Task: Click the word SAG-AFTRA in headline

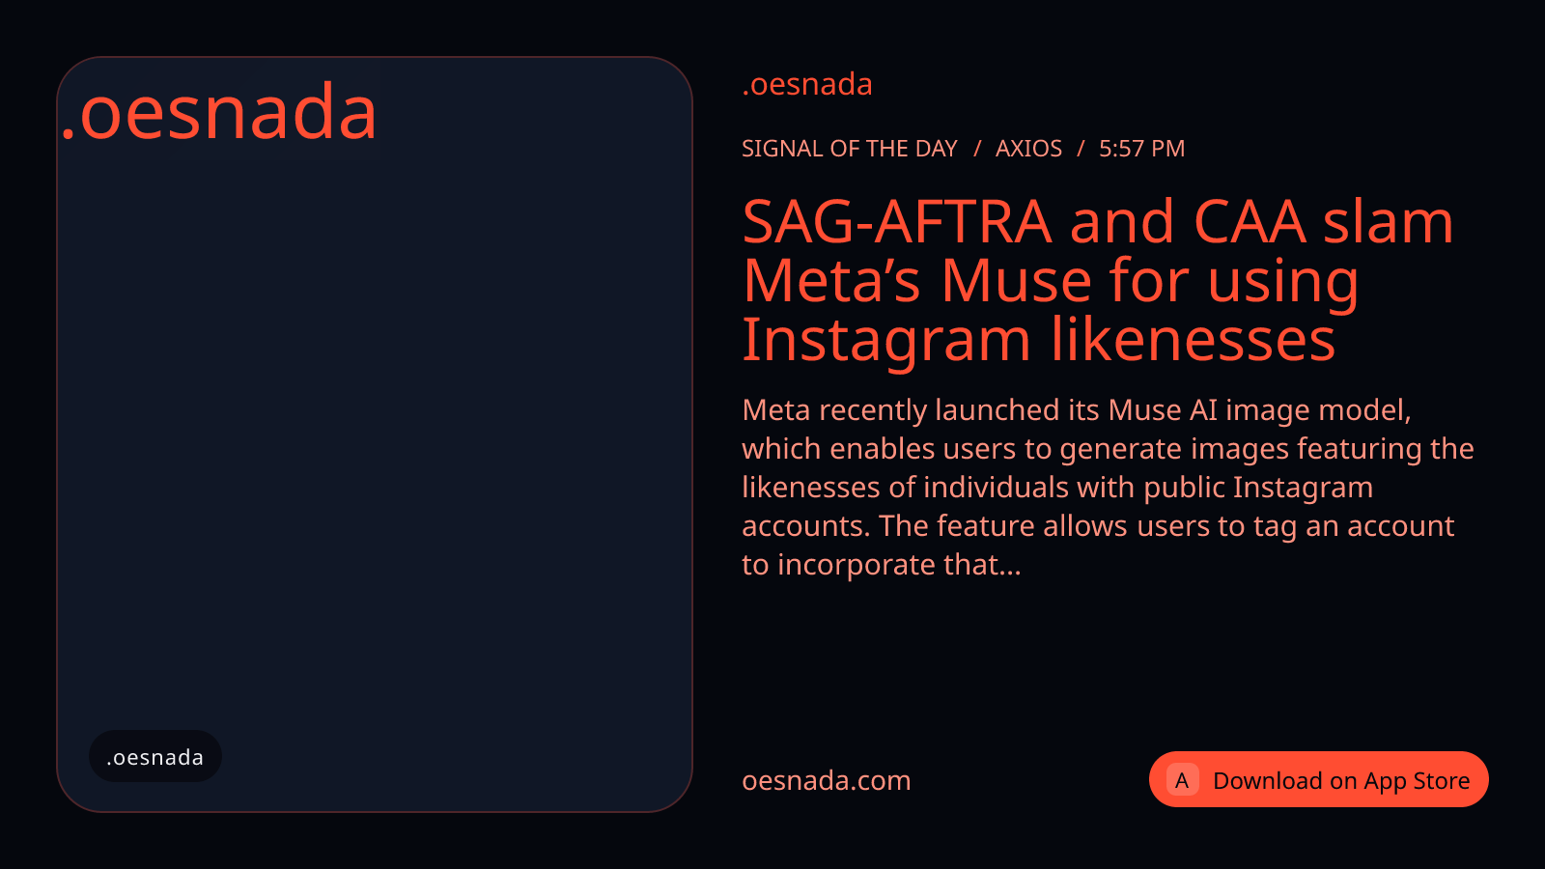Action: click(897, 222)
